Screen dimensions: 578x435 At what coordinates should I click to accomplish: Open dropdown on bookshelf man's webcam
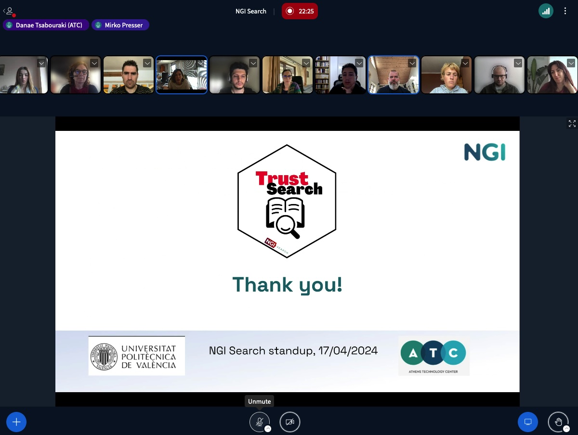[359, 63]
